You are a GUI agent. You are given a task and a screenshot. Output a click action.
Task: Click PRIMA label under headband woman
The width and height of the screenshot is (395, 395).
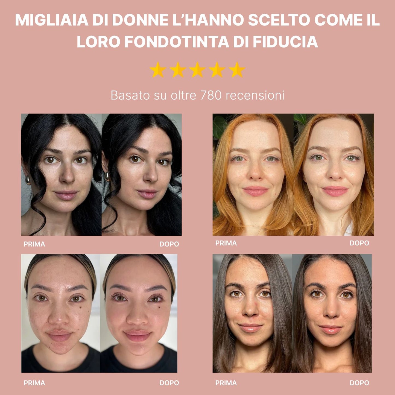(34, 383)
